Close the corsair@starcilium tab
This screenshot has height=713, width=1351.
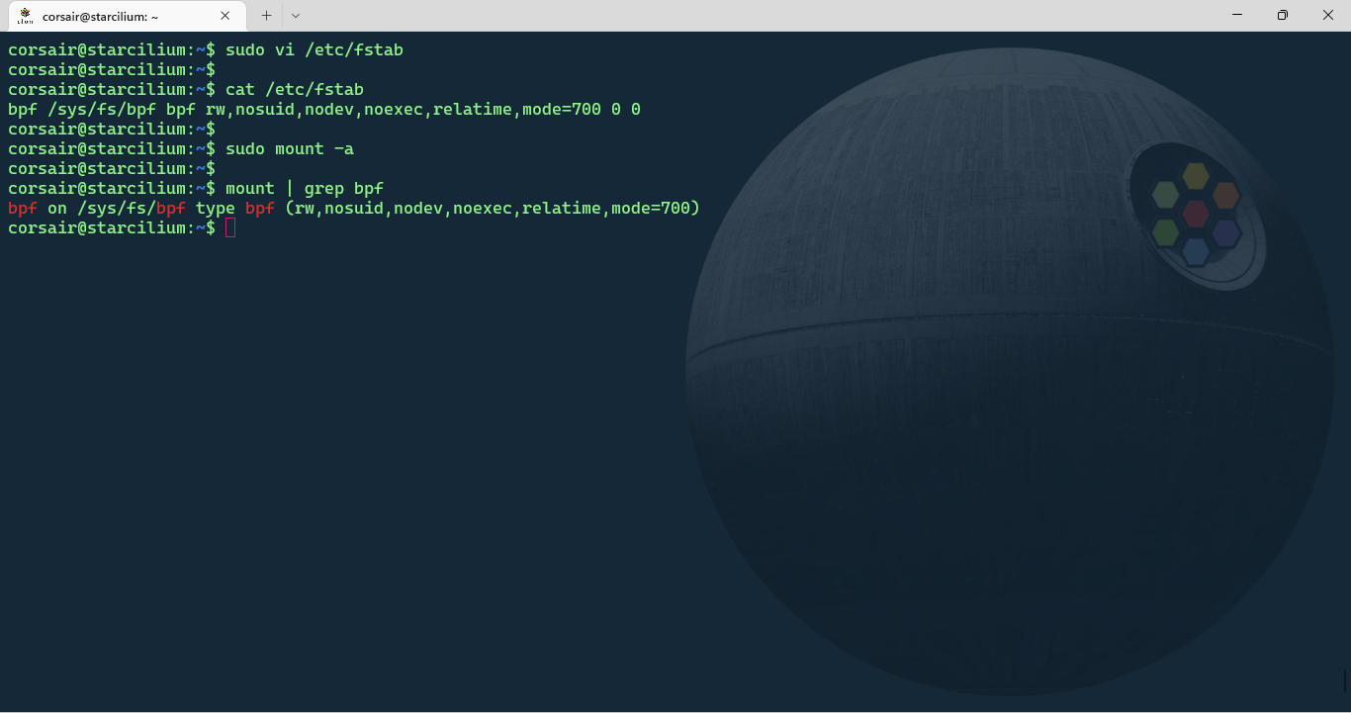click(225, 15)
